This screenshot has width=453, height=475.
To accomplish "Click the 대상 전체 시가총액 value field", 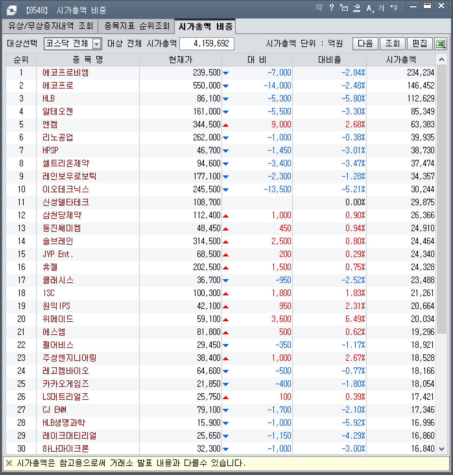I will (x=207, y=44).
